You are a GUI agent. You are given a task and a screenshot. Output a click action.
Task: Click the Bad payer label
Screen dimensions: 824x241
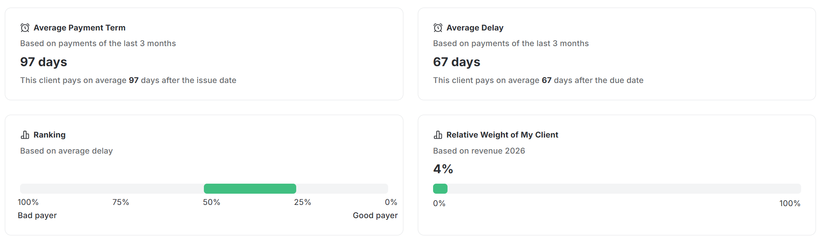(37, 215)
